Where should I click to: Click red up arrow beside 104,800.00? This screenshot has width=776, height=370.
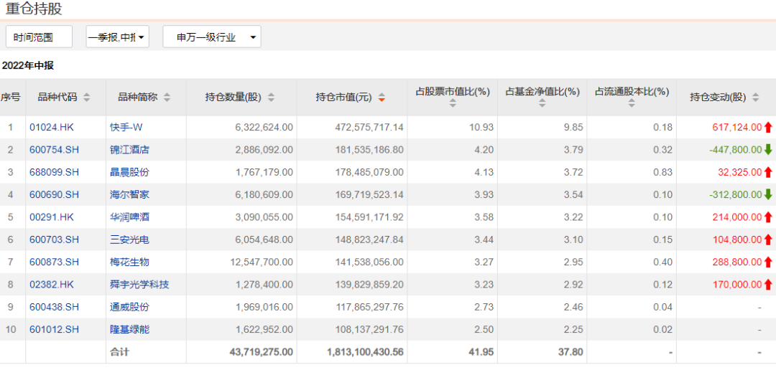point(768,239)
